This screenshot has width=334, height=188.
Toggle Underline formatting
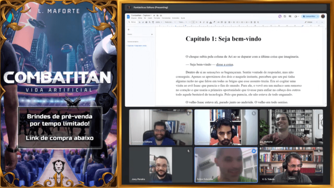tap(207, 22)
